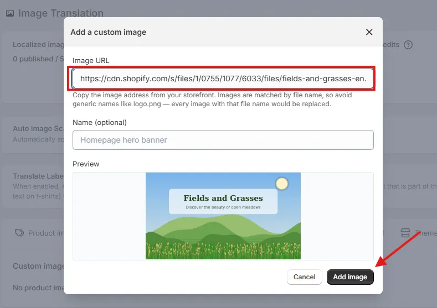The image size is (437, 308).
Task: Click the 'Auto Image Sc' heading behind dialog
Action: pyautogui.click(x=38, y=128)
